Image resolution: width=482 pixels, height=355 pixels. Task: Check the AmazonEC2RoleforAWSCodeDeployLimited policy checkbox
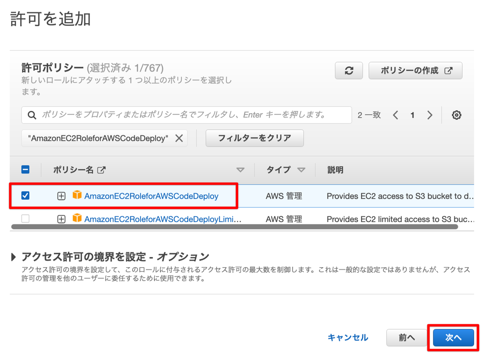tap(25, 219)
